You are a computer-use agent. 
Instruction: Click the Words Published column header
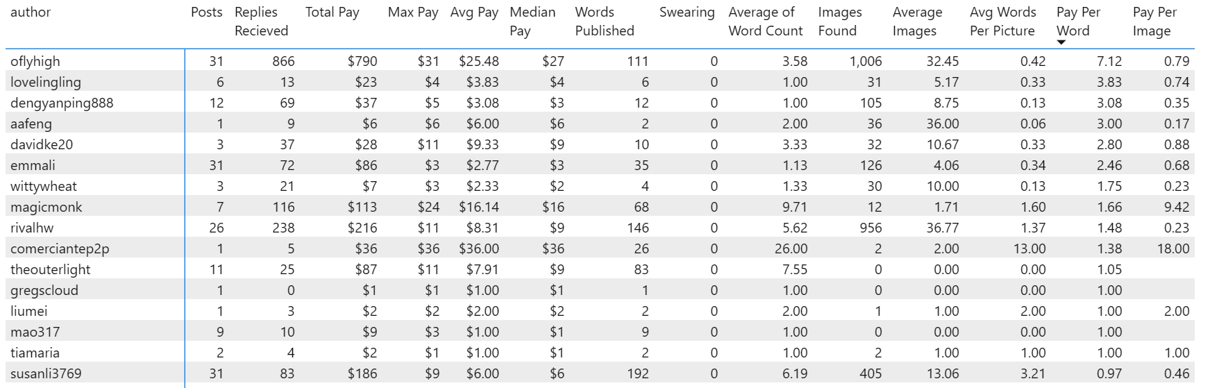coord(605,22)
